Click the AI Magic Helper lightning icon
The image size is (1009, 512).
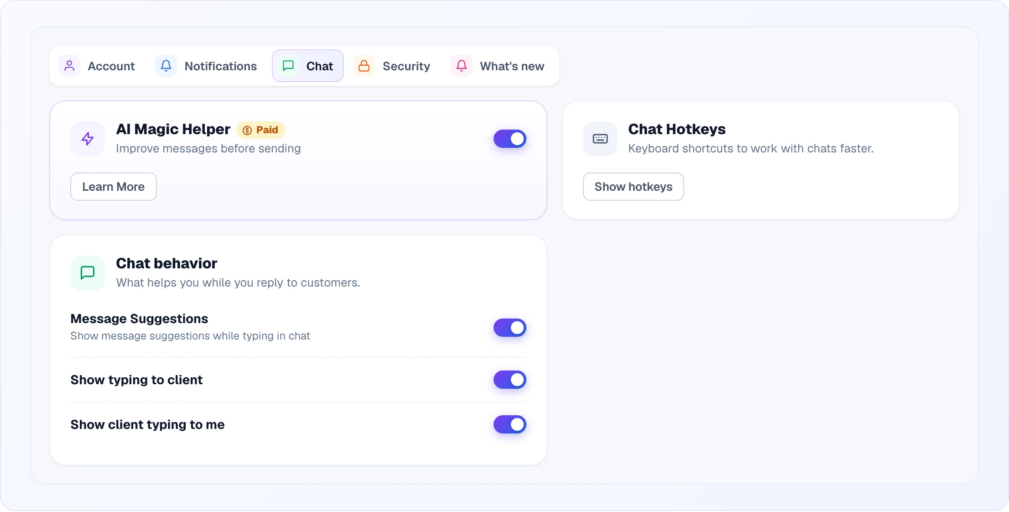[x=88, y=139]
